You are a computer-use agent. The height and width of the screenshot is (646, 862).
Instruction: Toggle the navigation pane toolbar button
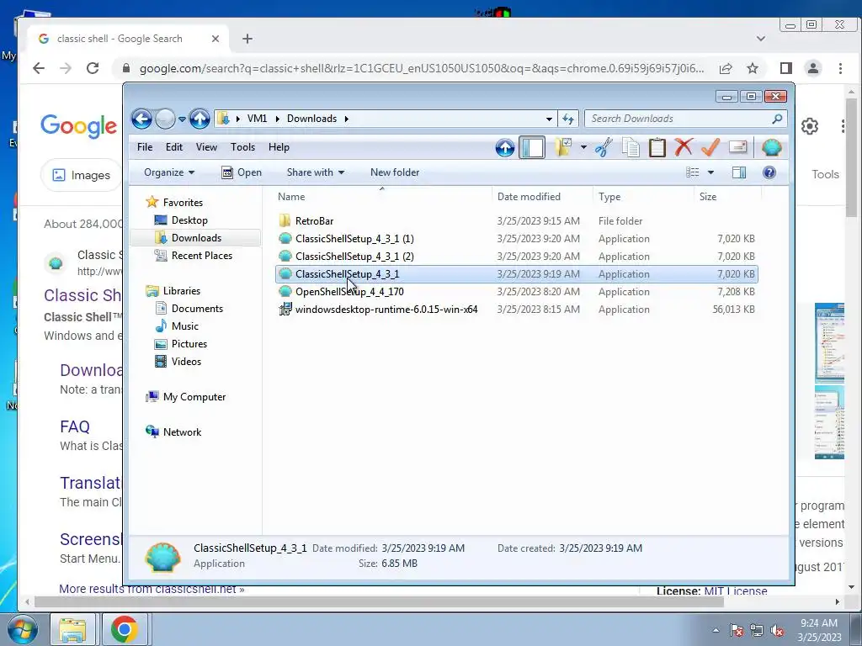click(x=532, y=147)
